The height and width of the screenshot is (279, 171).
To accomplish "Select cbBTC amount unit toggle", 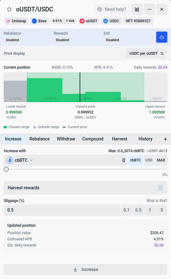I will [136, 160].
